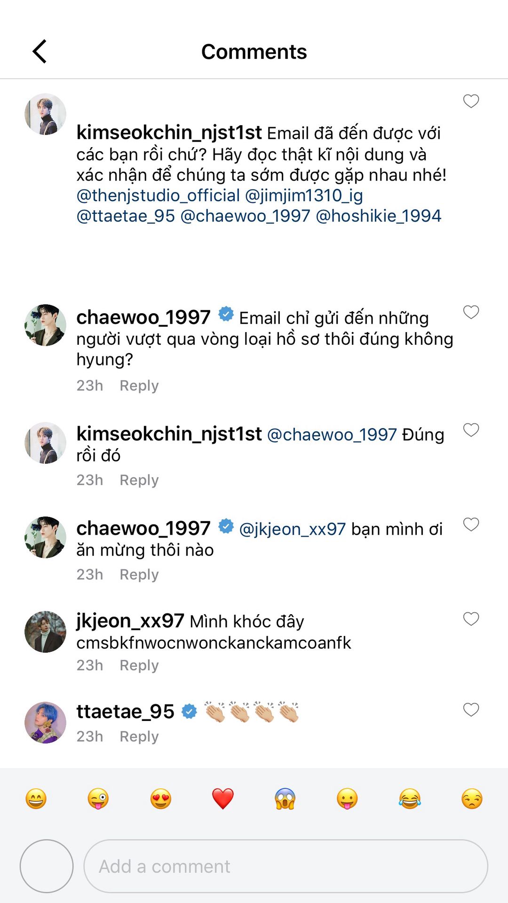This screenshot has width=508, height=903.
Task: Open the @hoshikie_1994 mention link
Action: [x=379, y=216]
